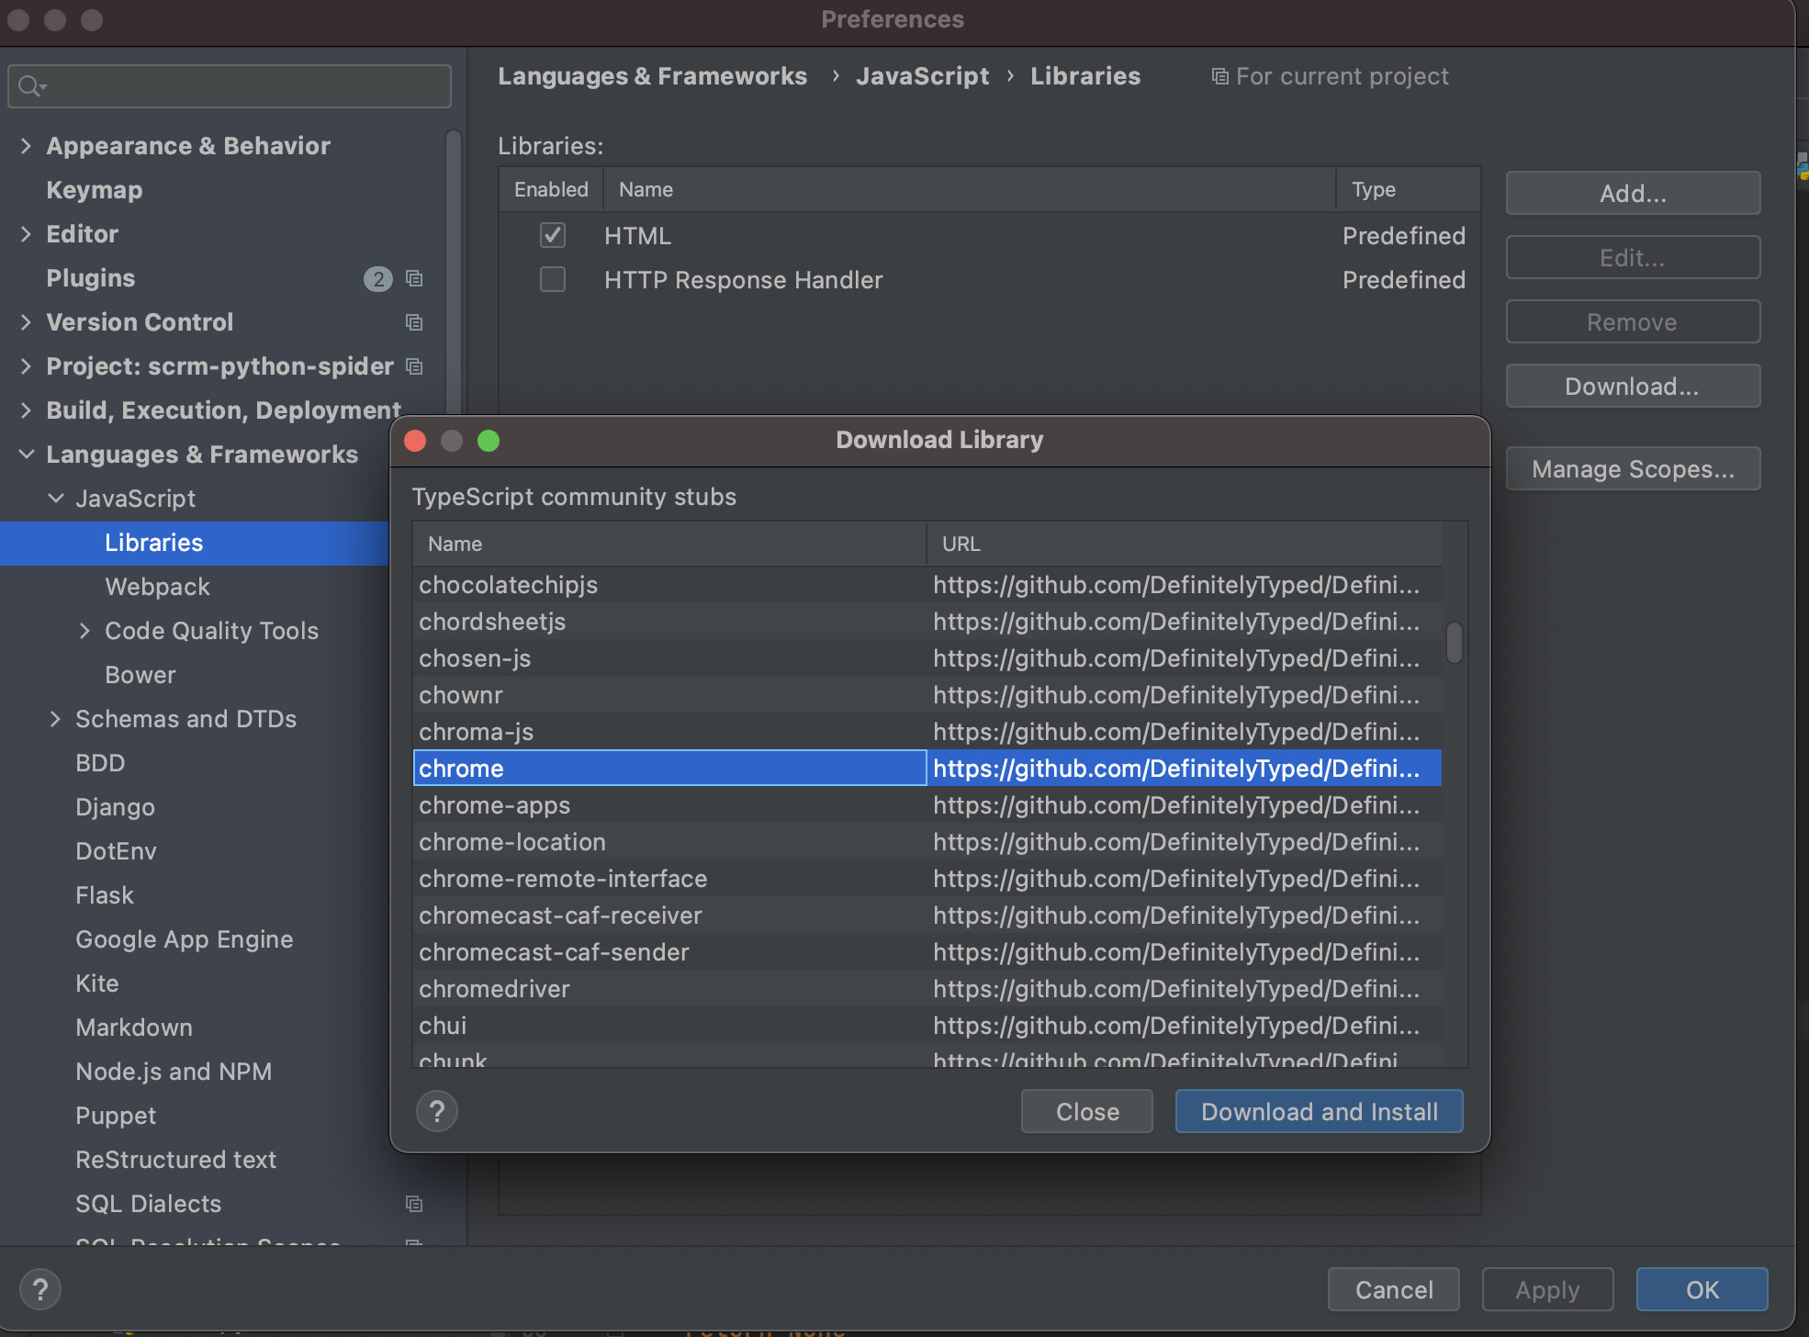Click the Name column header in stubs table

[669, 544]
